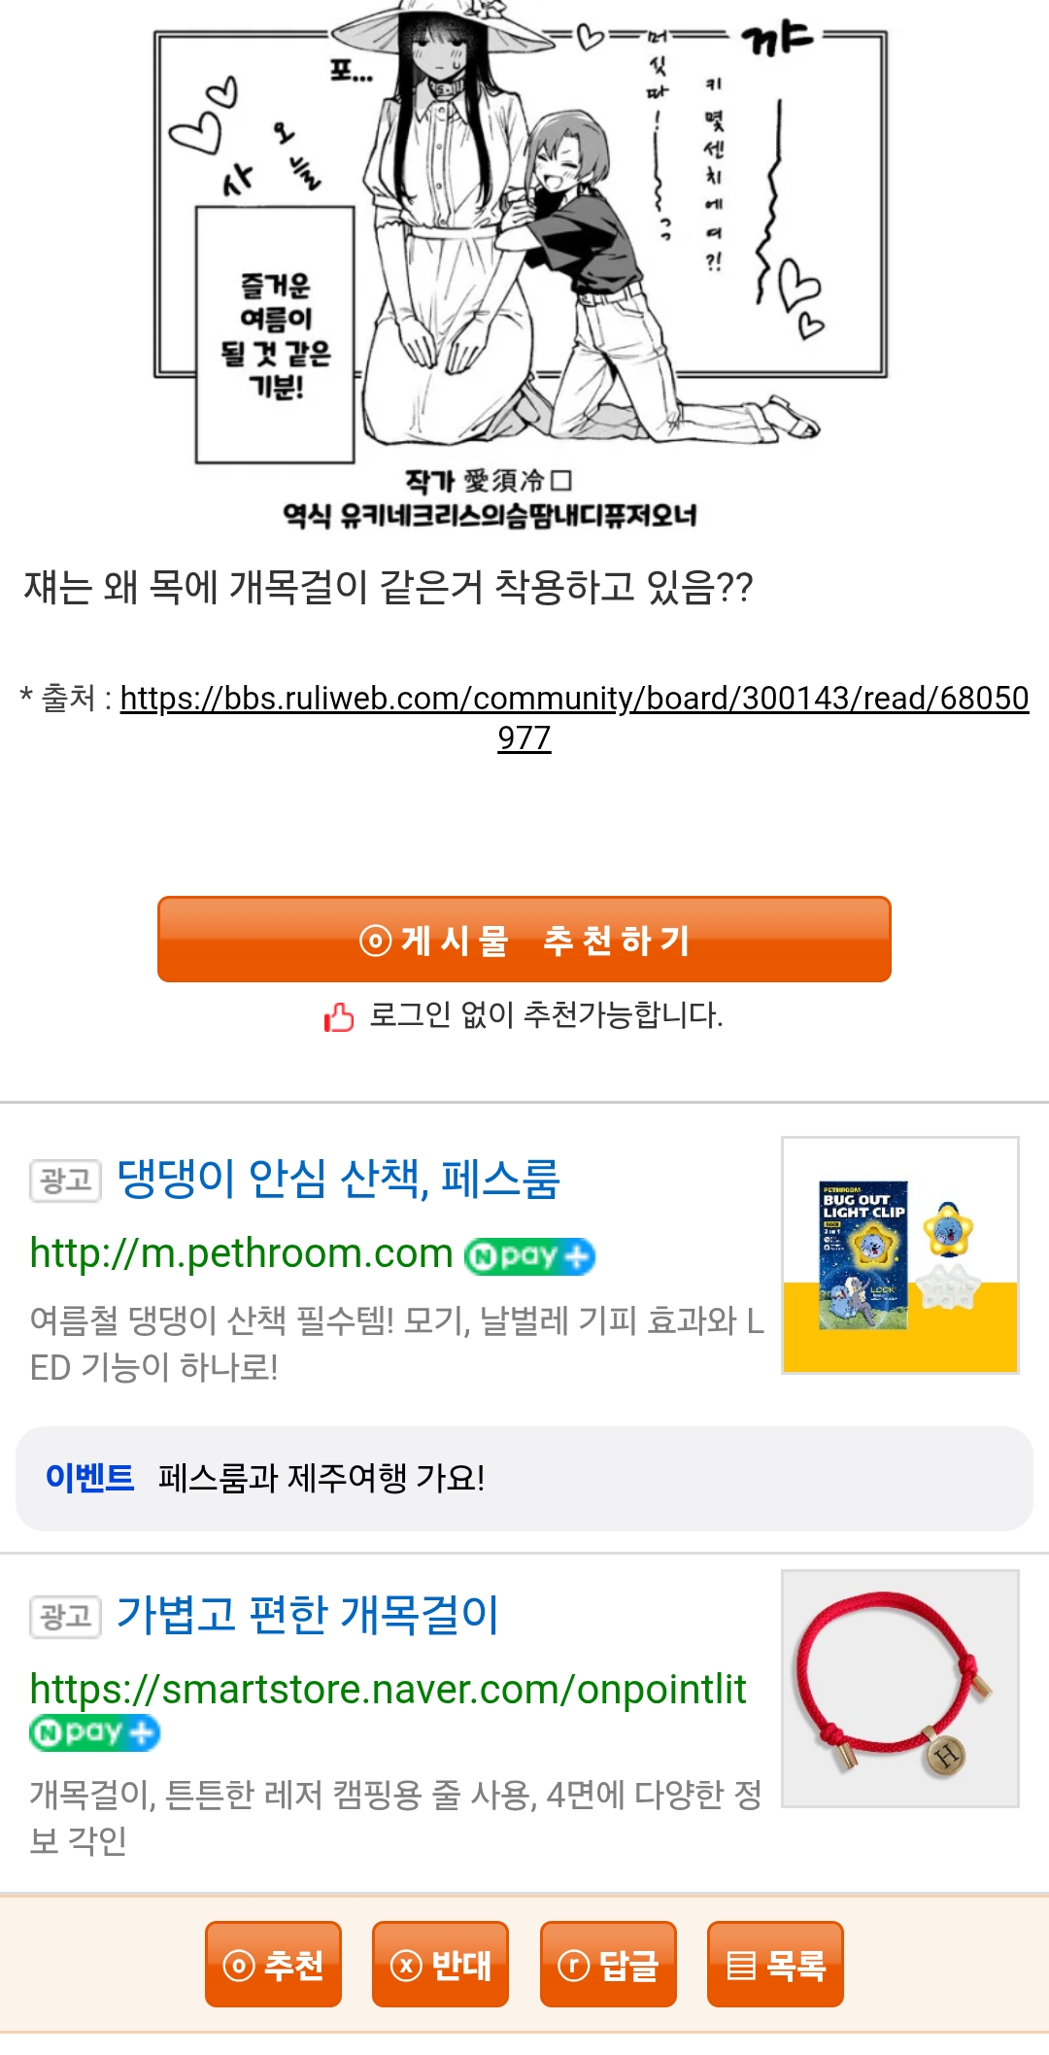This screenshot has width=1049, height=2055.
Task: Click the Bug Out Light Clip ad thumbnail
Action: (x=900, y=1254)
